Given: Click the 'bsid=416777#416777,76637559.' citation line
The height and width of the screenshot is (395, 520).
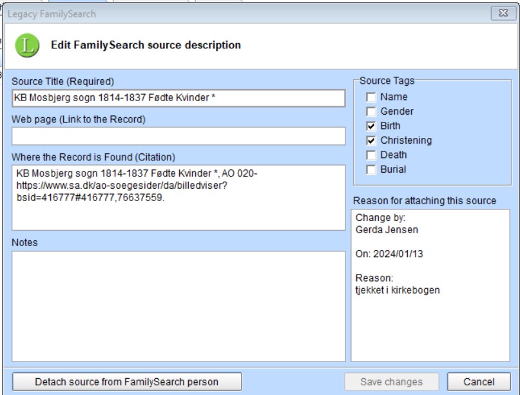Looking at the screenshot, I should (x=91, y=197).
